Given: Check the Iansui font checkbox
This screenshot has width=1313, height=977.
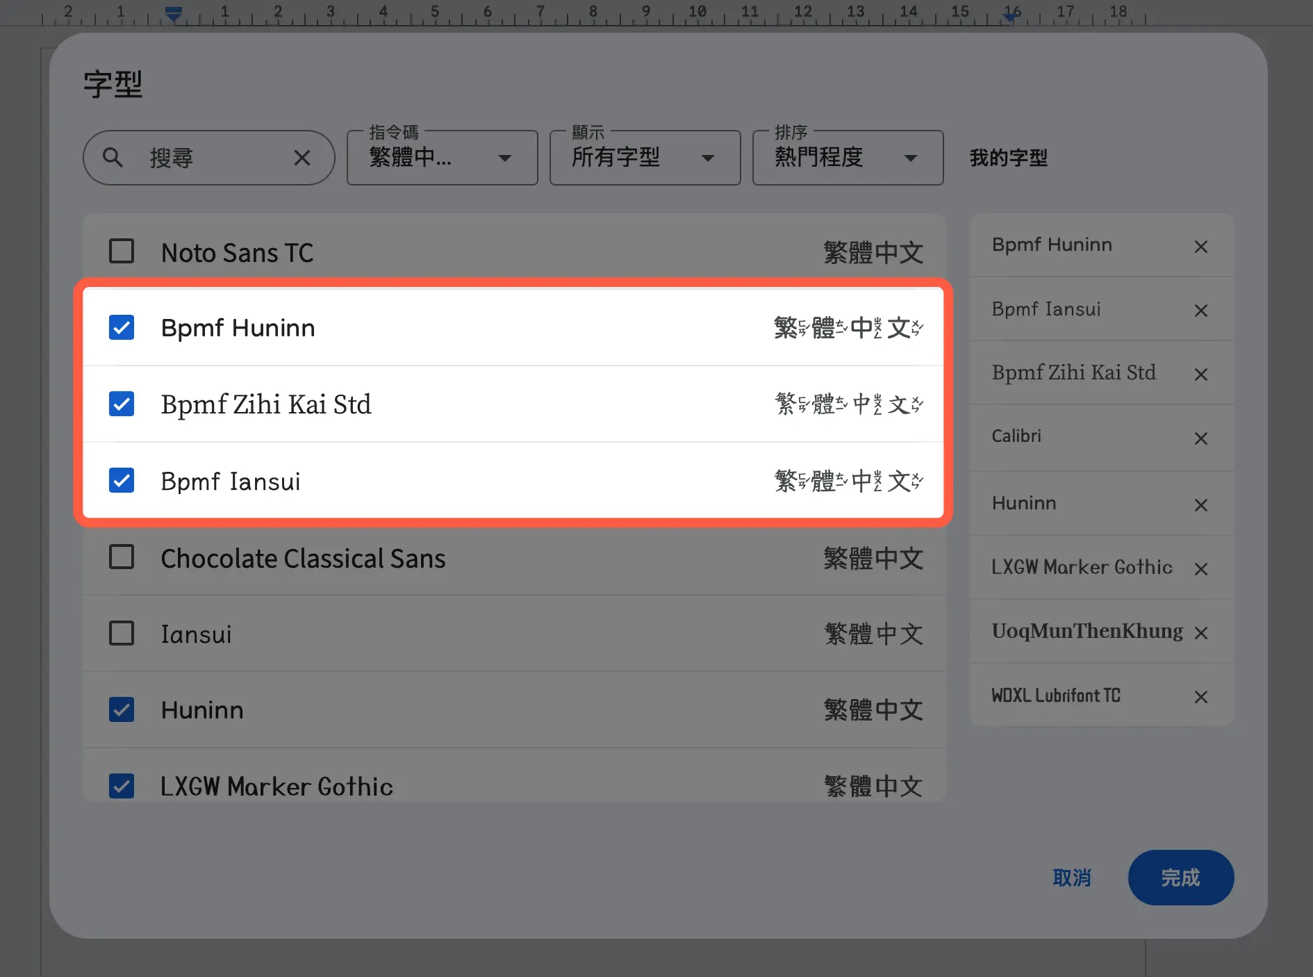Looking at the screenshot, I should tap(122, 633).
